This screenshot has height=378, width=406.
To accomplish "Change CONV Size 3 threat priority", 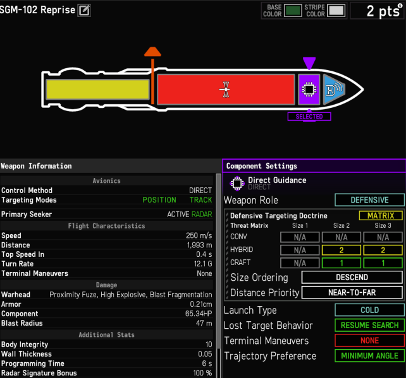I will click(x=383, y=237).
